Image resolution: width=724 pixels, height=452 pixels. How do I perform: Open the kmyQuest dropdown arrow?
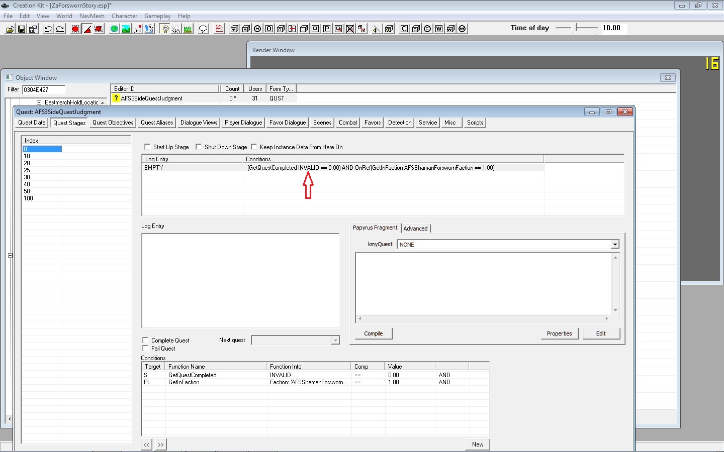pos(615,245)
